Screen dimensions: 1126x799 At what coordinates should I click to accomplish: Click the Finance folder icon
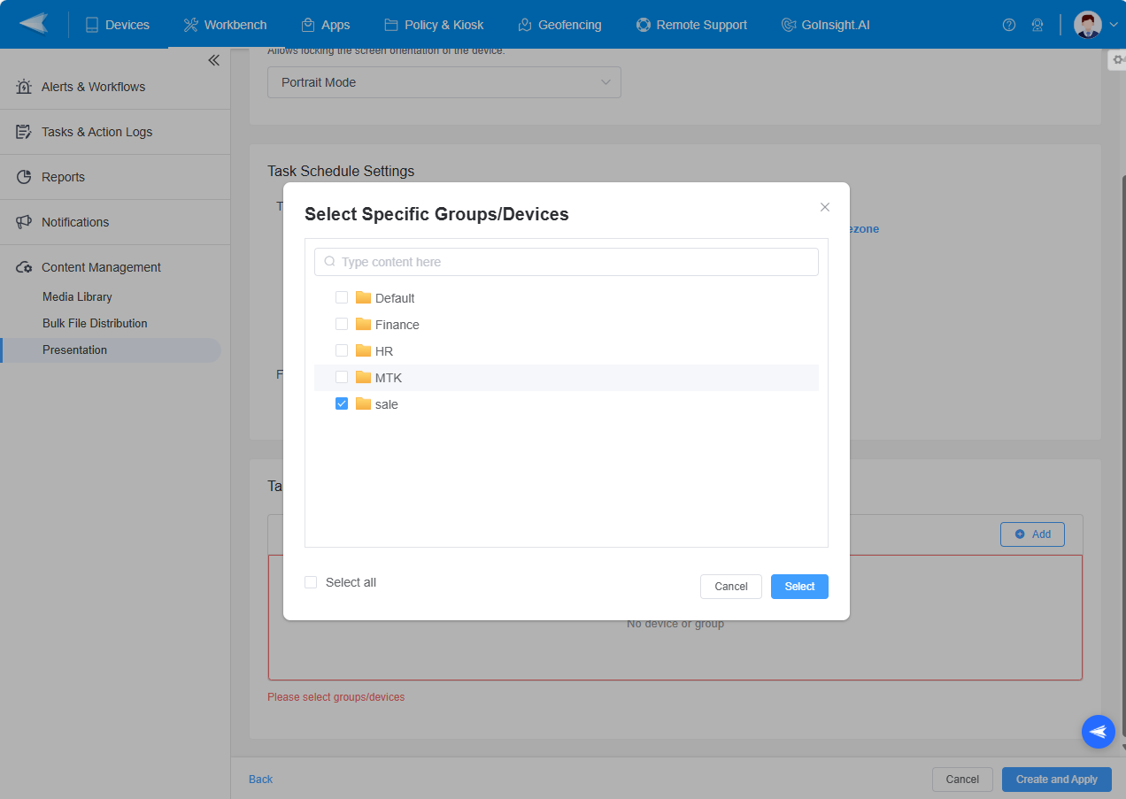(363, 325)
